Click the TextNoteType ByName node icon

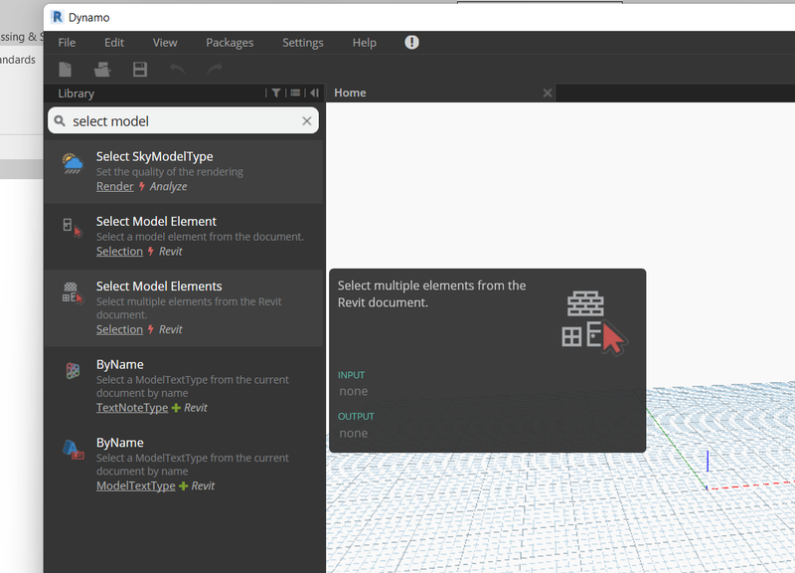point(73,371)
